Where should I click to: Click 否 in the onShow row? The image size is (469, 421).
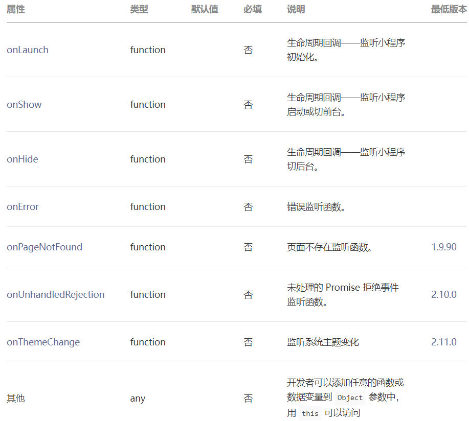click(x=248, y=105)
